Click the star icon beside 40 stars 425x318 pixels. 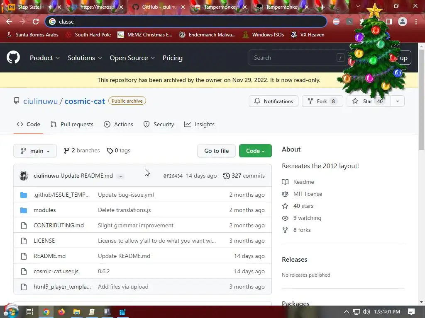point(285,206)
